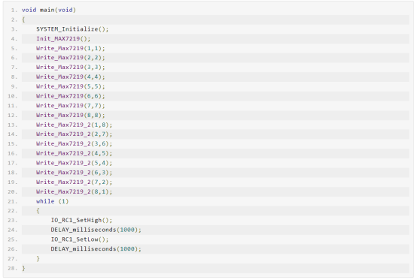Select the Init_MAX7219() statement
Screen dimensions: 417x280
63,39
